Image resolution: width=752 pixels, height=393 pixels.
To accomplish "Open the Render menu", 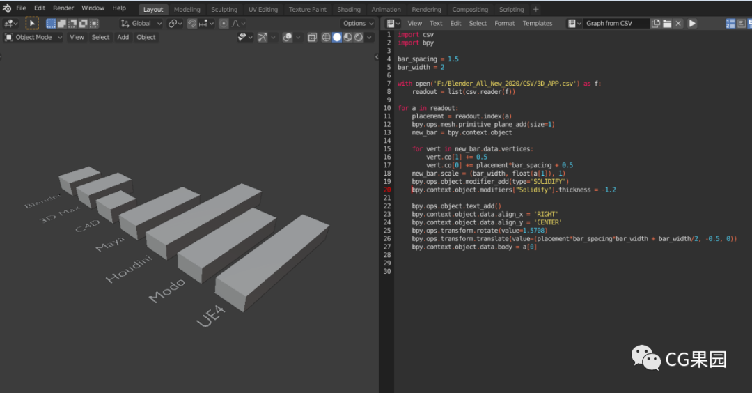I will pos(63,8).
